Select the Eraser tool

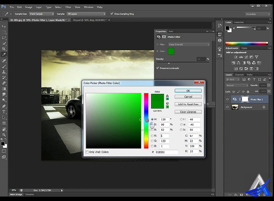[x=4, y=83]
